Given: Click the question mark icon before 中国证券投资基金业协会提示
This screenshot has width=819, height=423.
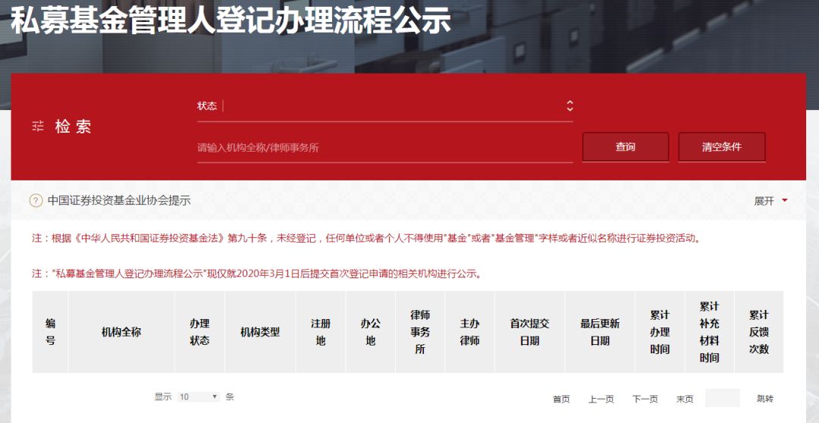Looking at the screenshot, I should tap(36, 201).
